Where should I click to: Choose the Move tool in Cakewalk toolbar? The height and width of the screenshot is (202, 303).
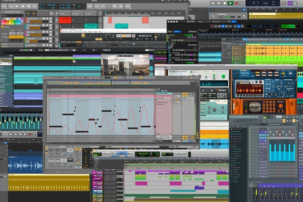90,35
